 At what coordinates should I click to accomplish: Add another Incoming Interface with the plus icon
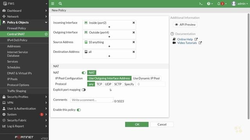(109, 27)
